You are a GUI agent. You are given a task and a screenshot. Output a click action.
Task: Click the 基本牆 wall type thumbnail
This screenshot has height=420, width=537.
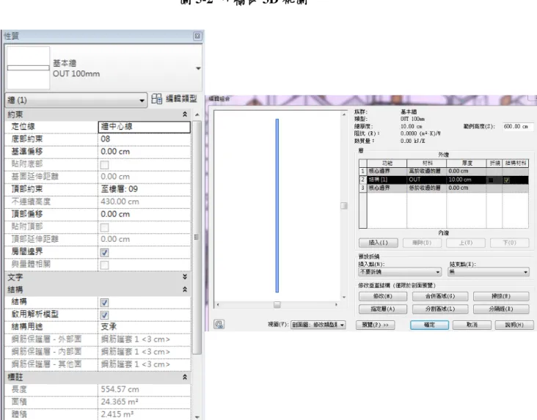tap(28, 67)
